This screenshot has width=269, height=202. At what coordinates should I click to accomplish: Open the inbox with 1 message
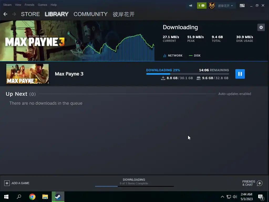tap(201, 6)
